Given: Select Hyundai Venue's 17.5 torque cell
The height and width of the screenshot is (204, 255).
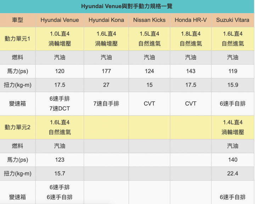Looking at the screenshot, I should coord(60,85).
